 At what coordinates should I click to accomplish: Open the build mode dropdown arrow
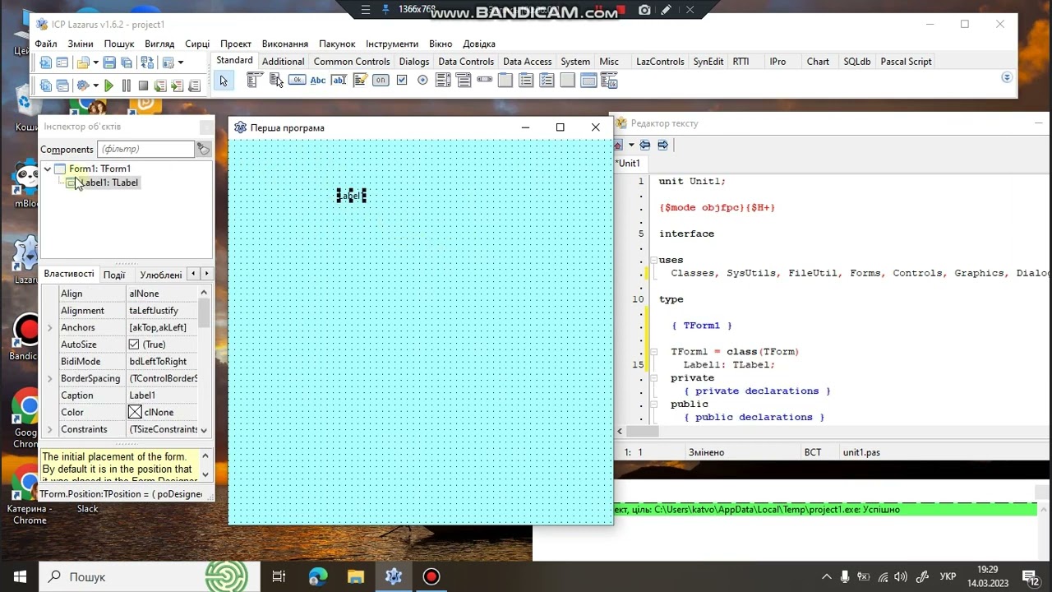pos(95,86)
